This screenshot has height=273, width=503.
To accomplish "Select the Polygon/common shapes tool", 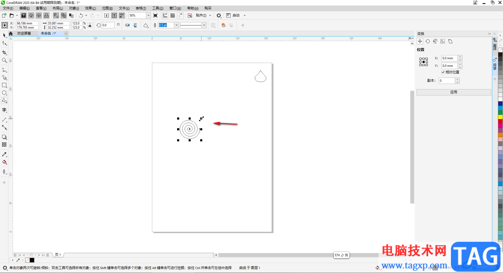I will (4, 100).
